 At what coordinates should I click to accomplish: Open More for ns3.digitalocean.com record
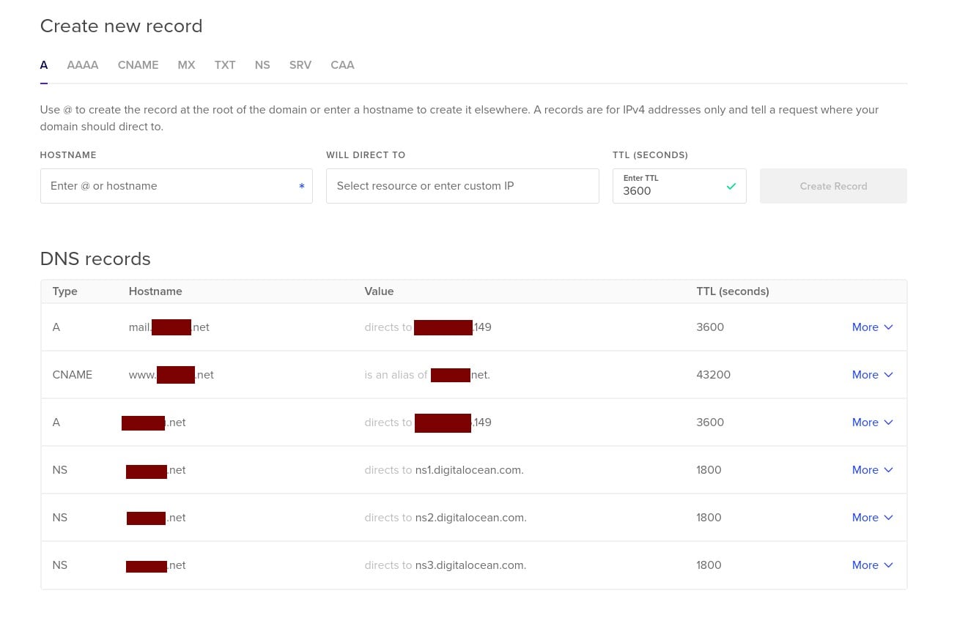click(x=872, y=565)
